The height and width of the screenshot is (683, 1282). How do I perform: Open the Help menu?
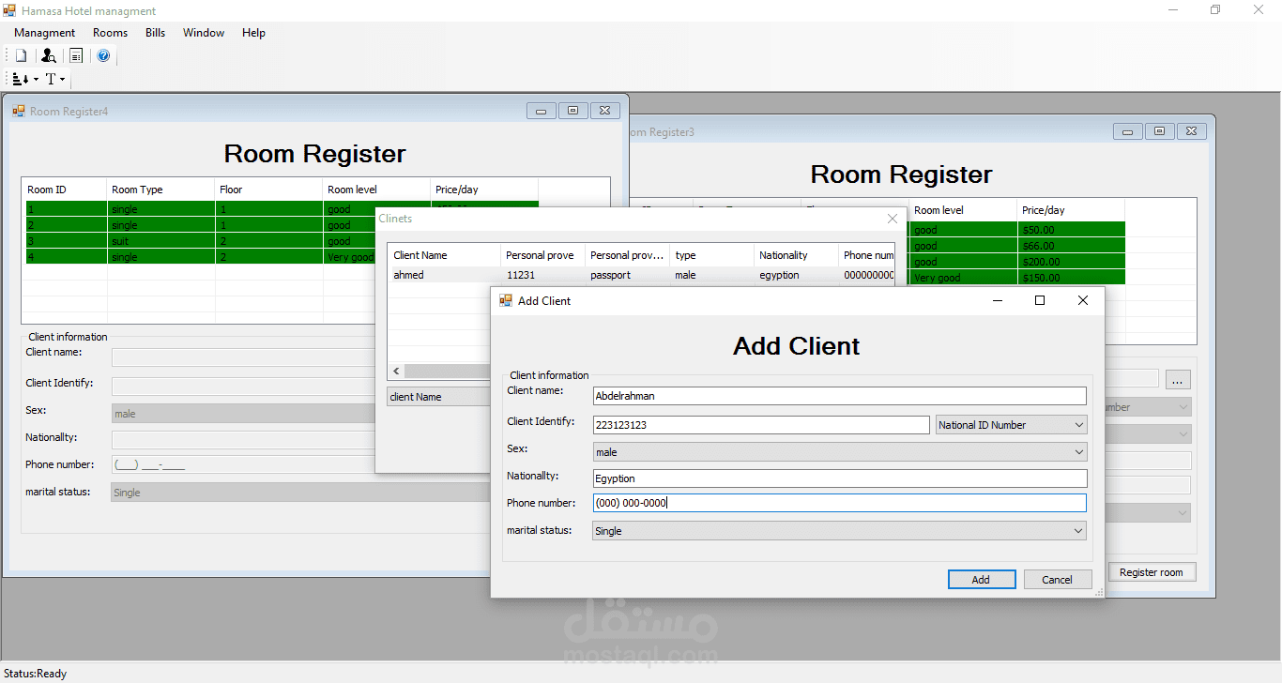coord(253,33)
